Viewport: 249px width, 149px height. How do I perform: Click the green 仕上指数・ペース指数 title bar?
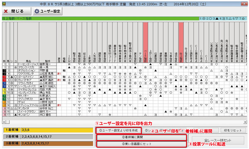coord(100,19)
